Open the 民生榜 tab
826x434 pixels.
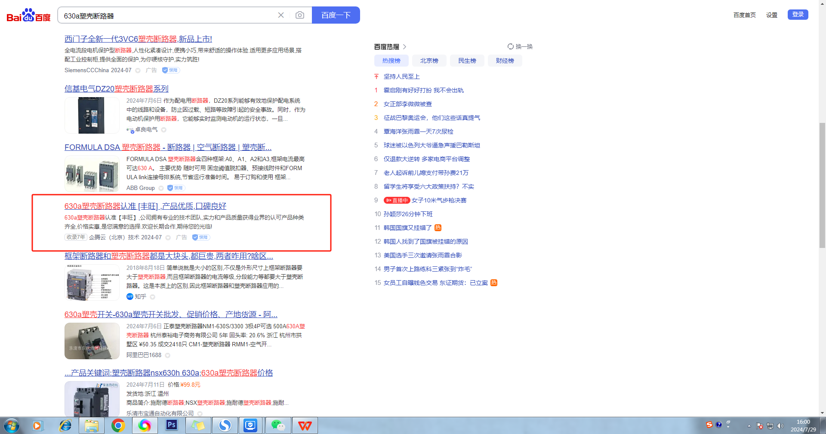pos(467,61)
